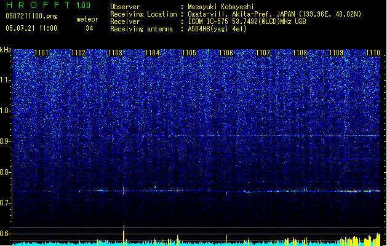Click the 1.0 frequency axis label
Image resolution: width=387 pixels, height=246 pixels.
click(x=6, y=111)
